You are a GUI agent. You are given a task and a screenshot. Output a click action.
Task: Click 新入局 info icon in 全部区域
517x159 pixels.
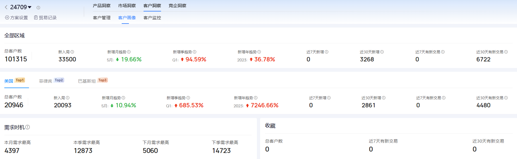pyautogui.click(x=72, y=52)
